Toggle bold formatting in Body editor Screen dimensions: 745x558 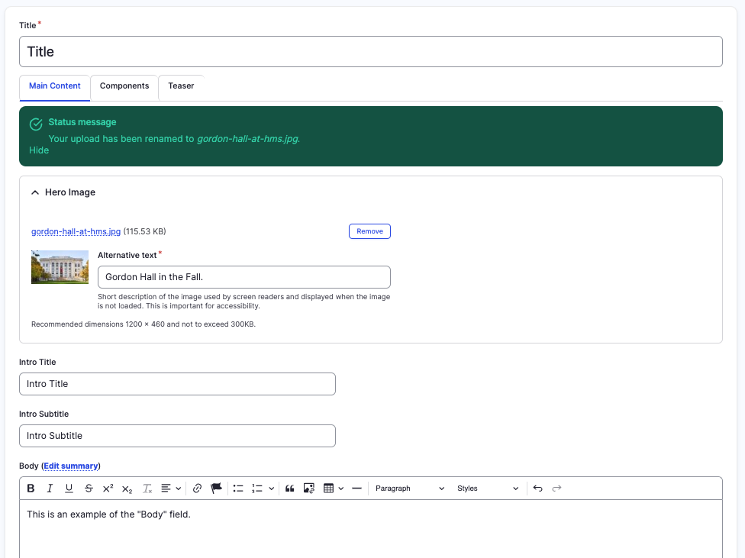click(31, 489)
